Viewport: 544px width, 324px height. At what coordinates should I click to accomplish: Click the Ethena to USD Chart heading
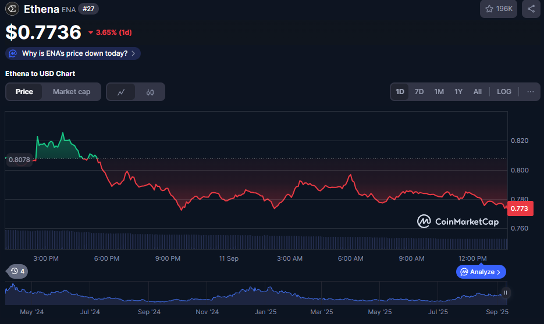pos(40,73)
